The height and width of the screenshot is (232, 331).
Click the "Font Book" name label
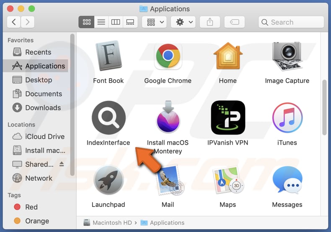pos(109,81)
